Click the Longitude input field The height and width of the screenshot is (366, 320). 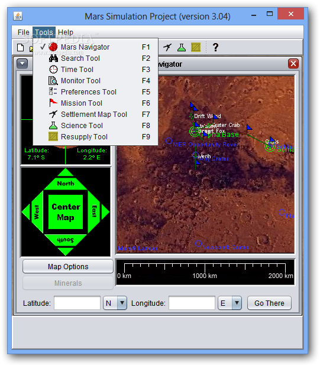[x=192, y=303]
